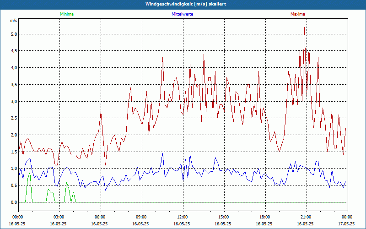
Task: Click the 1,5 y-axis value
Action: point(14,152)
